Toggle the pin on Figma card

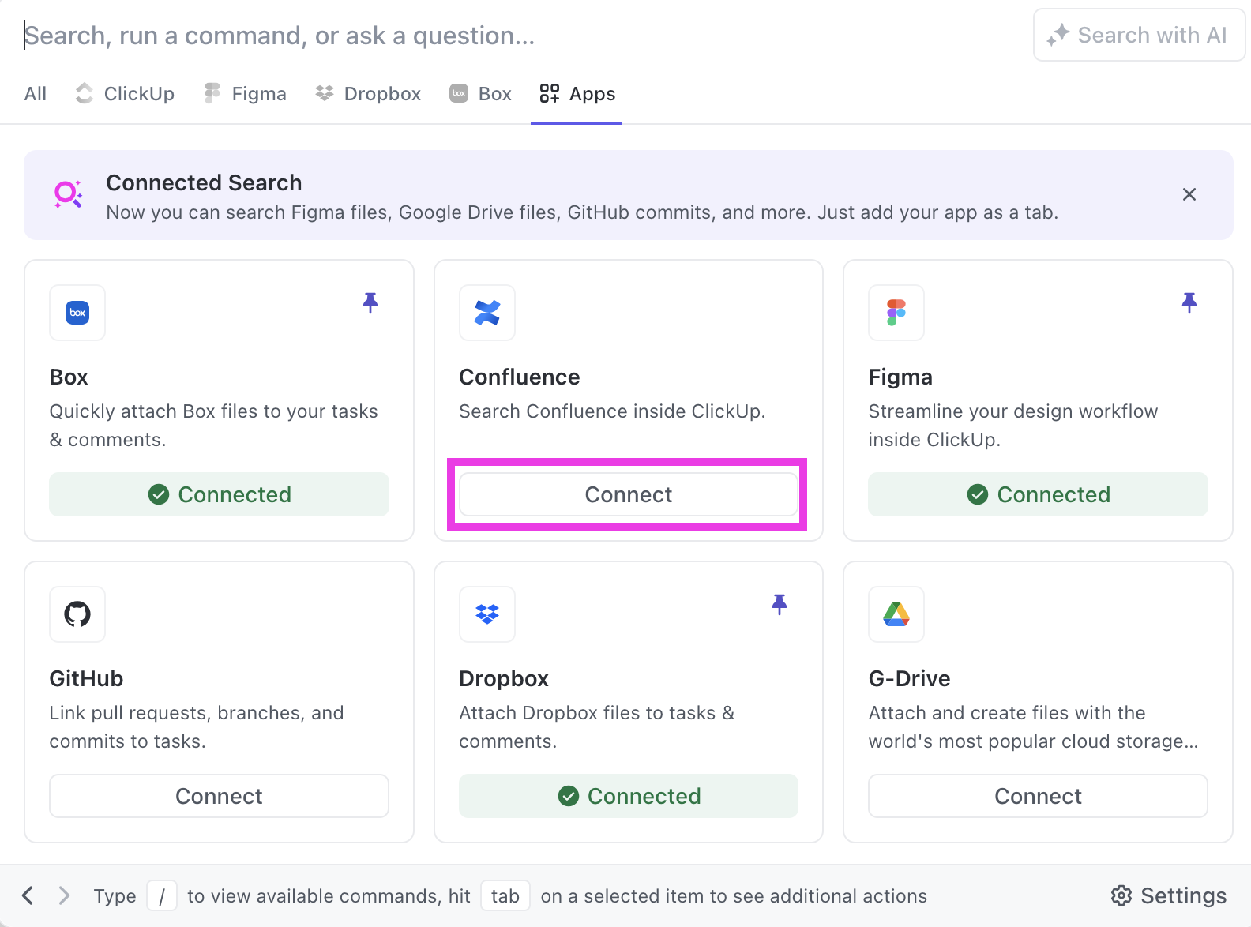click(x=1189, y=302)
